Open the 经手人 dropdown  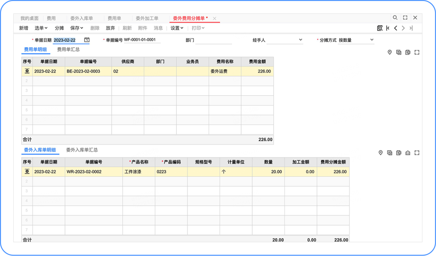point(300,40)
